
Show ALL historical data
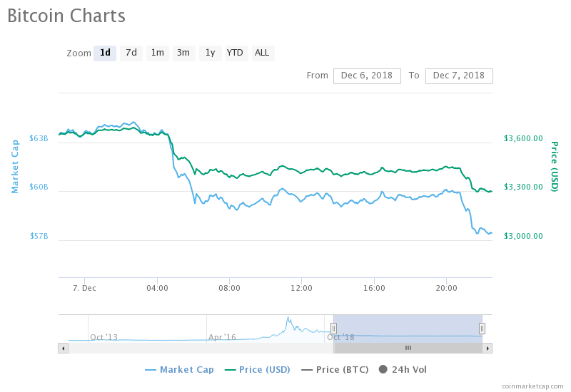262,53
